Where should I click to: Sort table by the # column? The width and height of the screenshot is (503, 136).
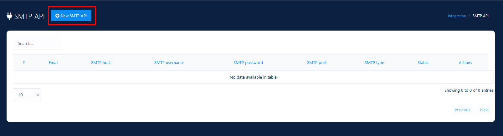point(24,63)
